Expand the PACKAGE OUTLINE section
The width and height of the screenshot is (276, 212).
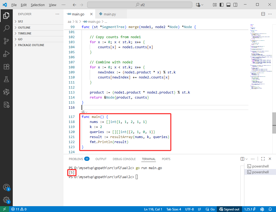38,45
